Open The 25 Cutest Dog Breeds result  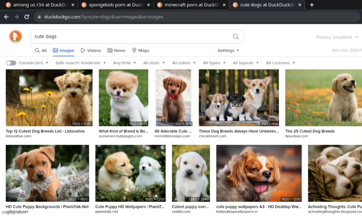[x=310, y=131]
